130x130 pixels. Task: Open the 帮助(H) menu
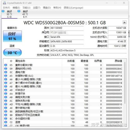click(57, 8)
